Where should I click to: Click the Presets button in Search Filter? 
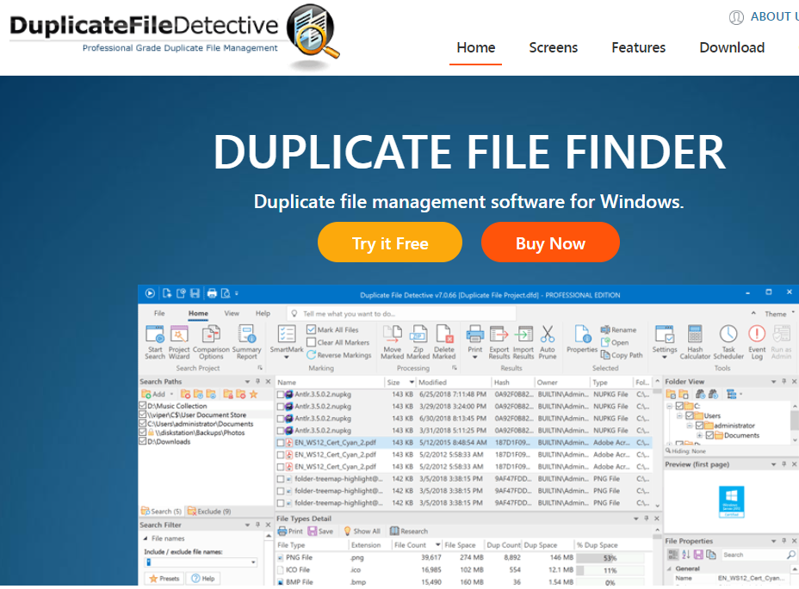pyautogui.click(x=164, y=579)
